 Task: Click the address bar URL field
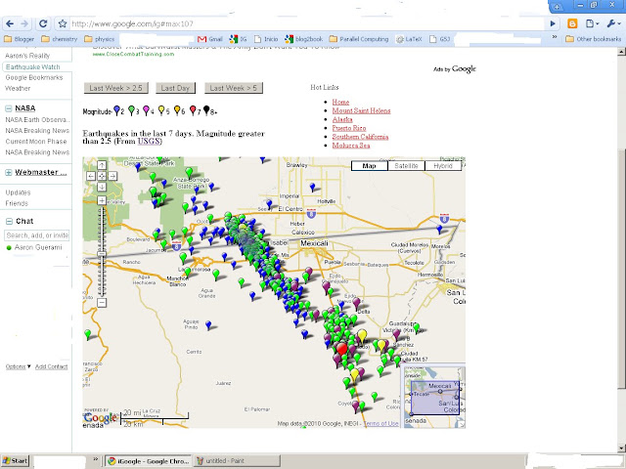tap(307, 23)
